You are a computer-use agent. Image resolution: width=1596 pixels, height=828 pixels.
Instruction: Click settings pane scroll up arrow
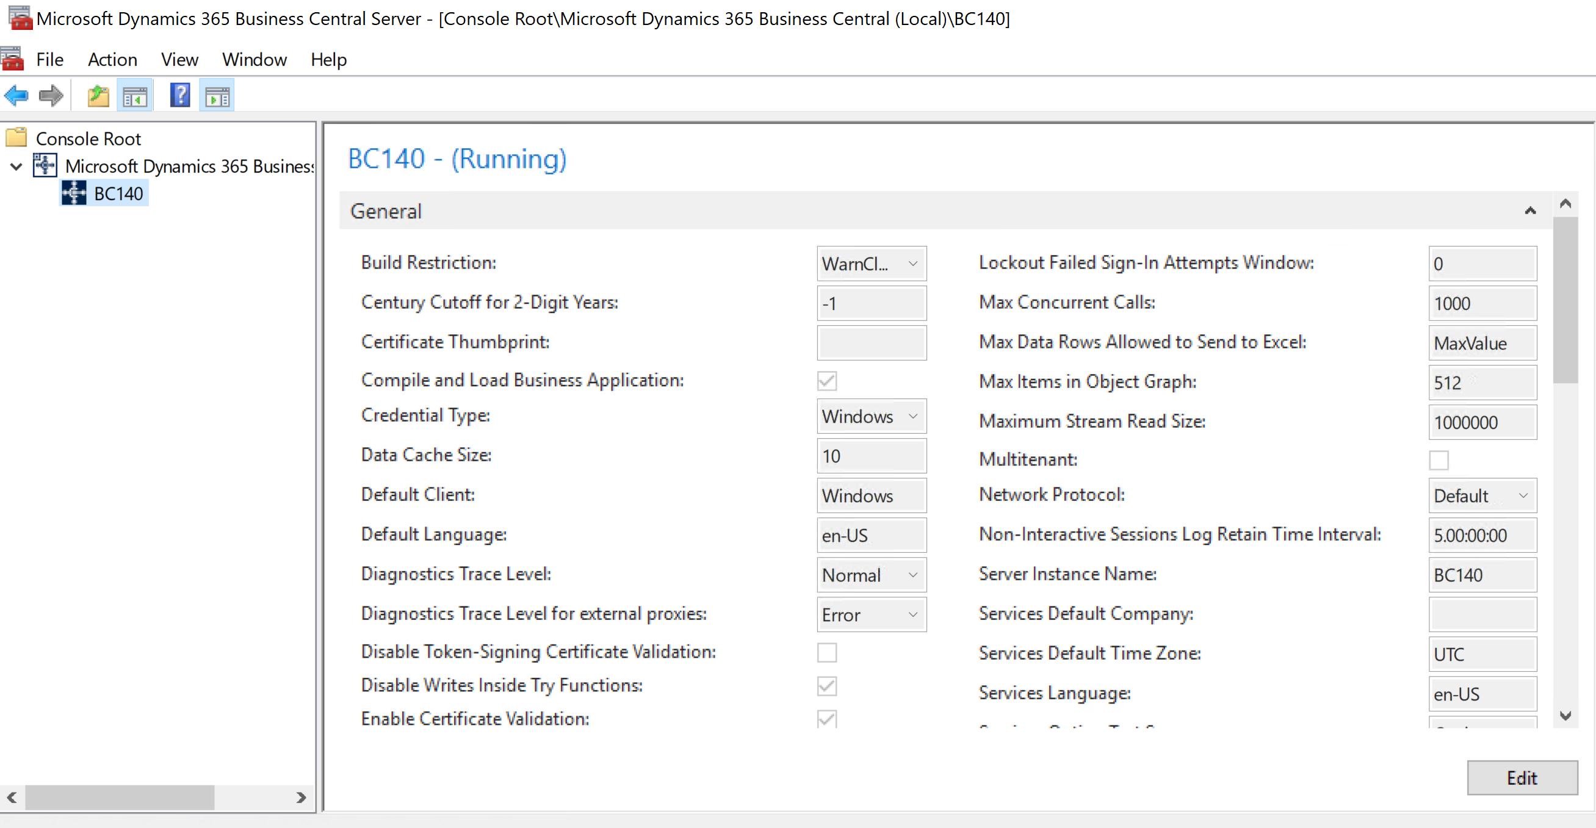tap(1565, 204)
